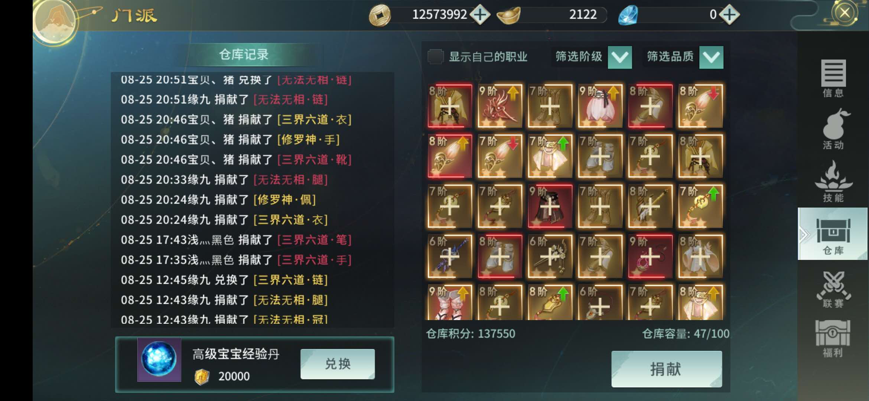Select the 仓库 treasure chest sidebar tab
Viewport: 869px width, 401px height.
coord(833,234)
